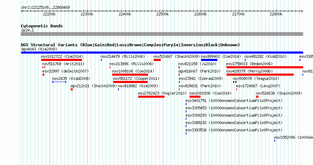The height and width of the screenshot is (165, 313).
Task: Click the nsv828631 (Park2010) label
Action: click(x=200, y=86)
